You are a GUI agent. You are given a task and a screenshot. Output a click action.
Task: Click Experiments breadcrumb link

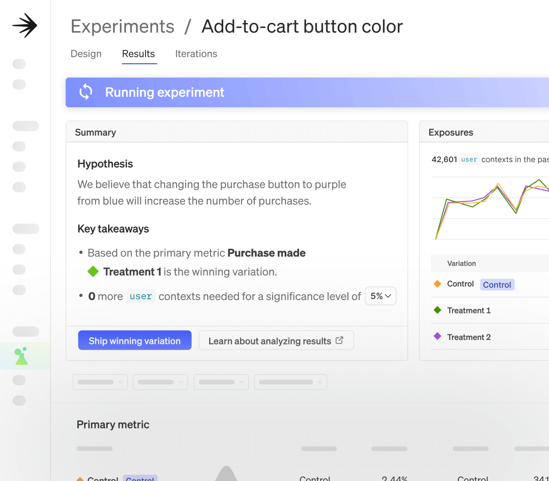click(x=123, y=27)
